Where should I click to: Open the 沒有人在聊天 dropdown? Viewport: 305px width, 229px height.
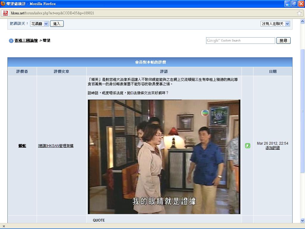[x=275, y=24]
